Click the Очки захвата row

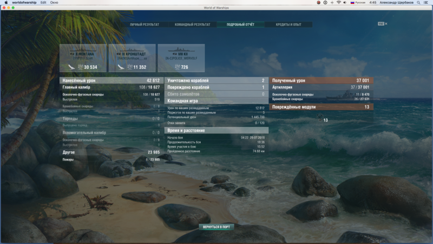(x=216, y=123)
